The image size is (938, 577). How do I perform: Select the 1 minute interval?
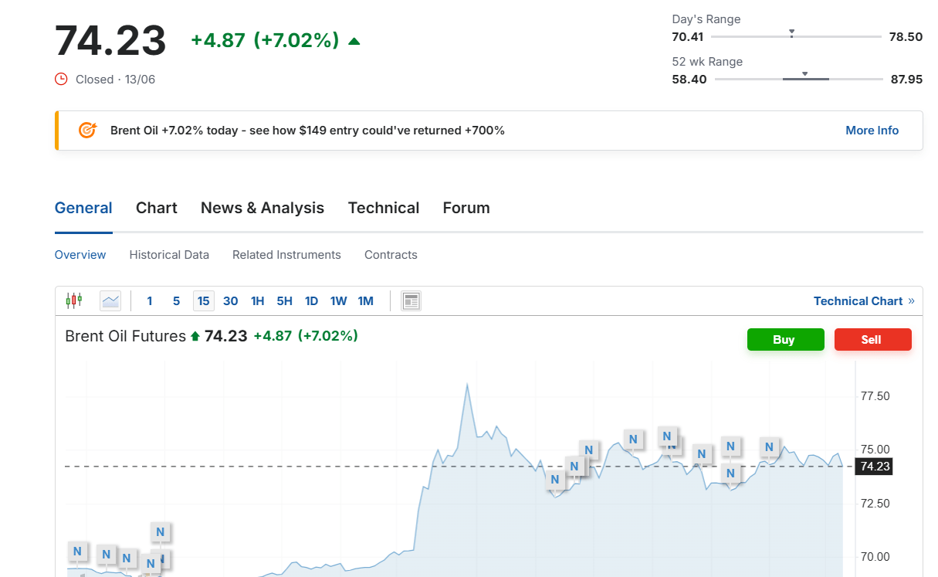click(149, 301)
